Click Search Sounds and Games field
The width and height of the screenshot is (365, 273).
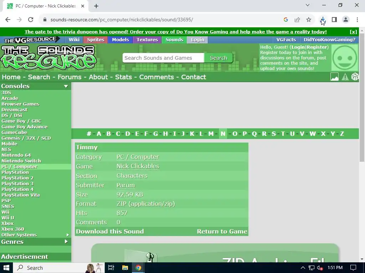[163, 58]
